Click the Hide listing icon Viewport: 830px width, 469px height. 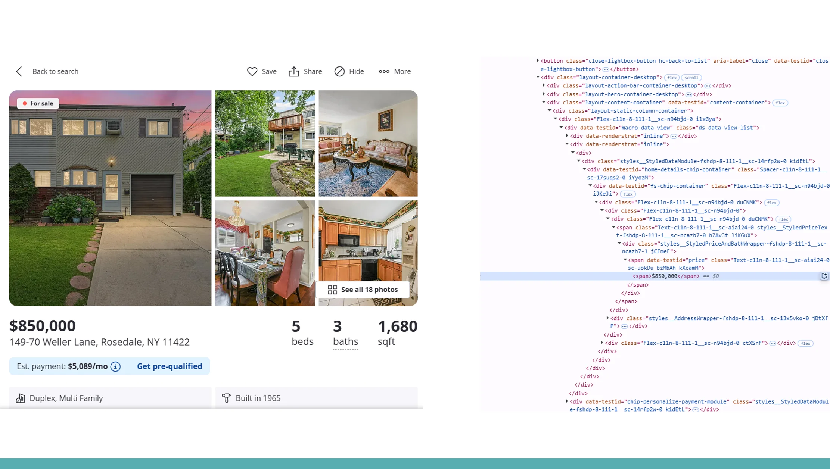339,71
